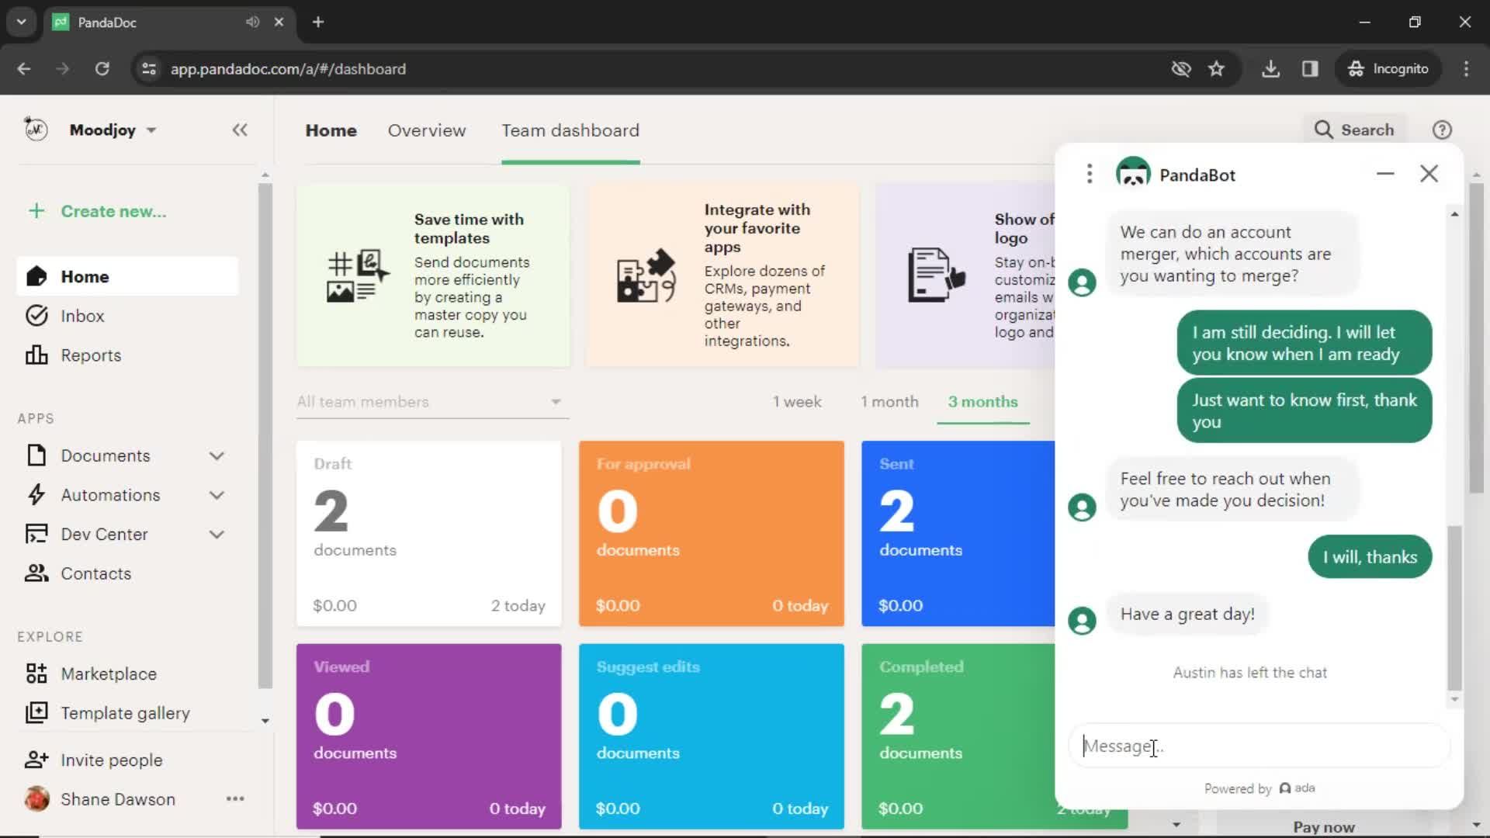Close the PandaBot chat window
Viewport: 1490px width, 838px height.
(1429, 174)
